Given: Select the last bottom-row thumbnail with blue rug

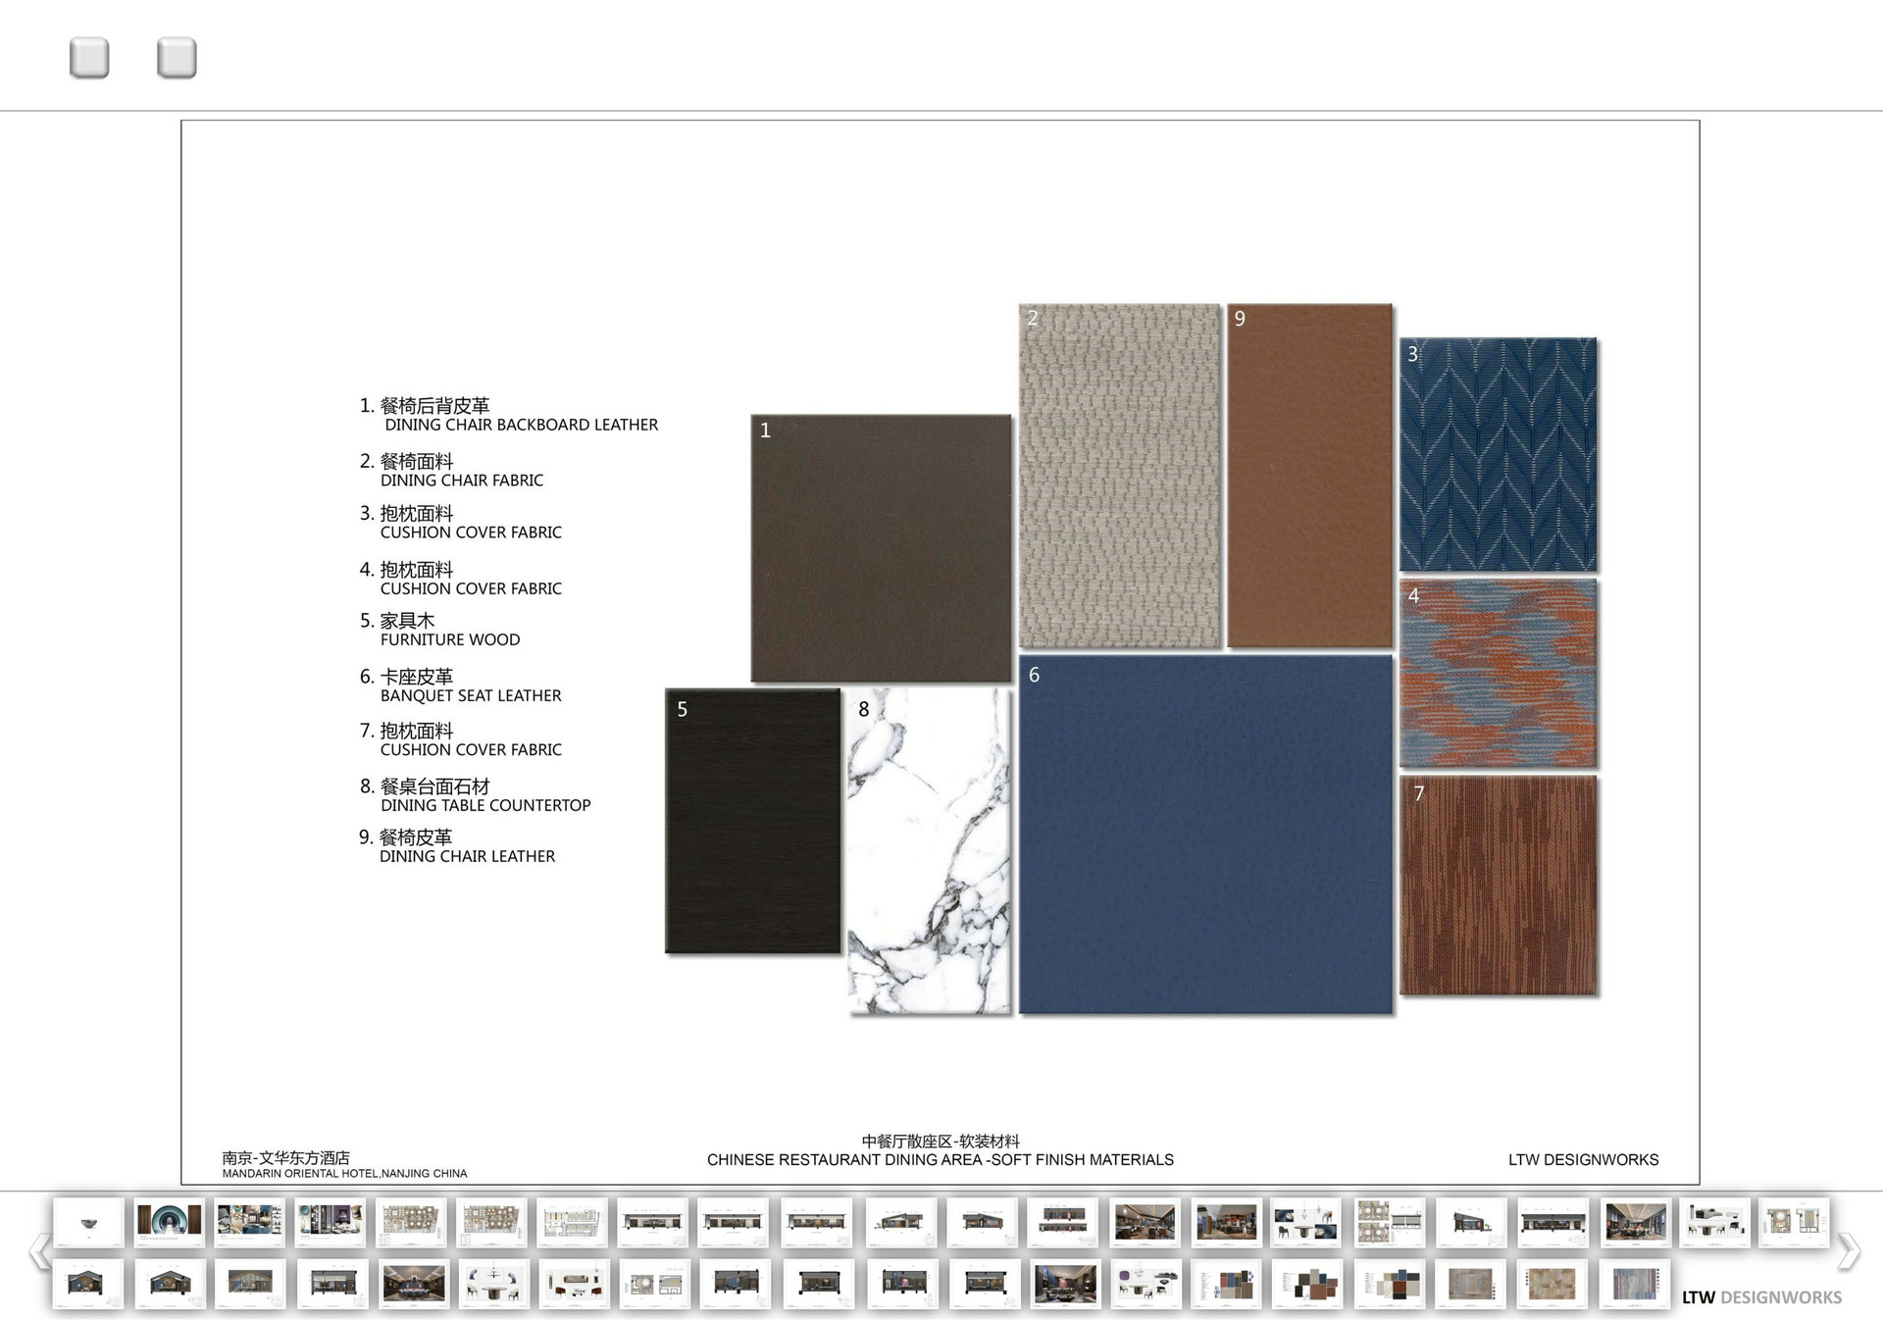Looking at the screenshot, I should tap(1634, 1283).
